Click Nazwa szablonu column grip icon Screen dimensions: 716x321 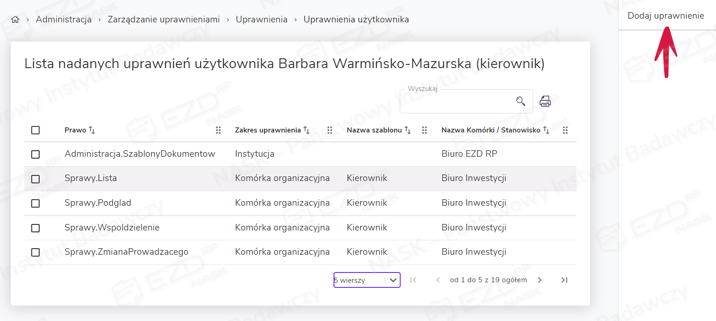424,130
